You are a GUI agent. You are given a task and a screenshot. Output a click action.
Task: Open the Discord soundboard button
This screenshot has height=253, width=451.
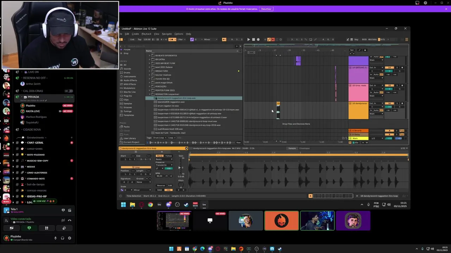[x=64, y=228]
